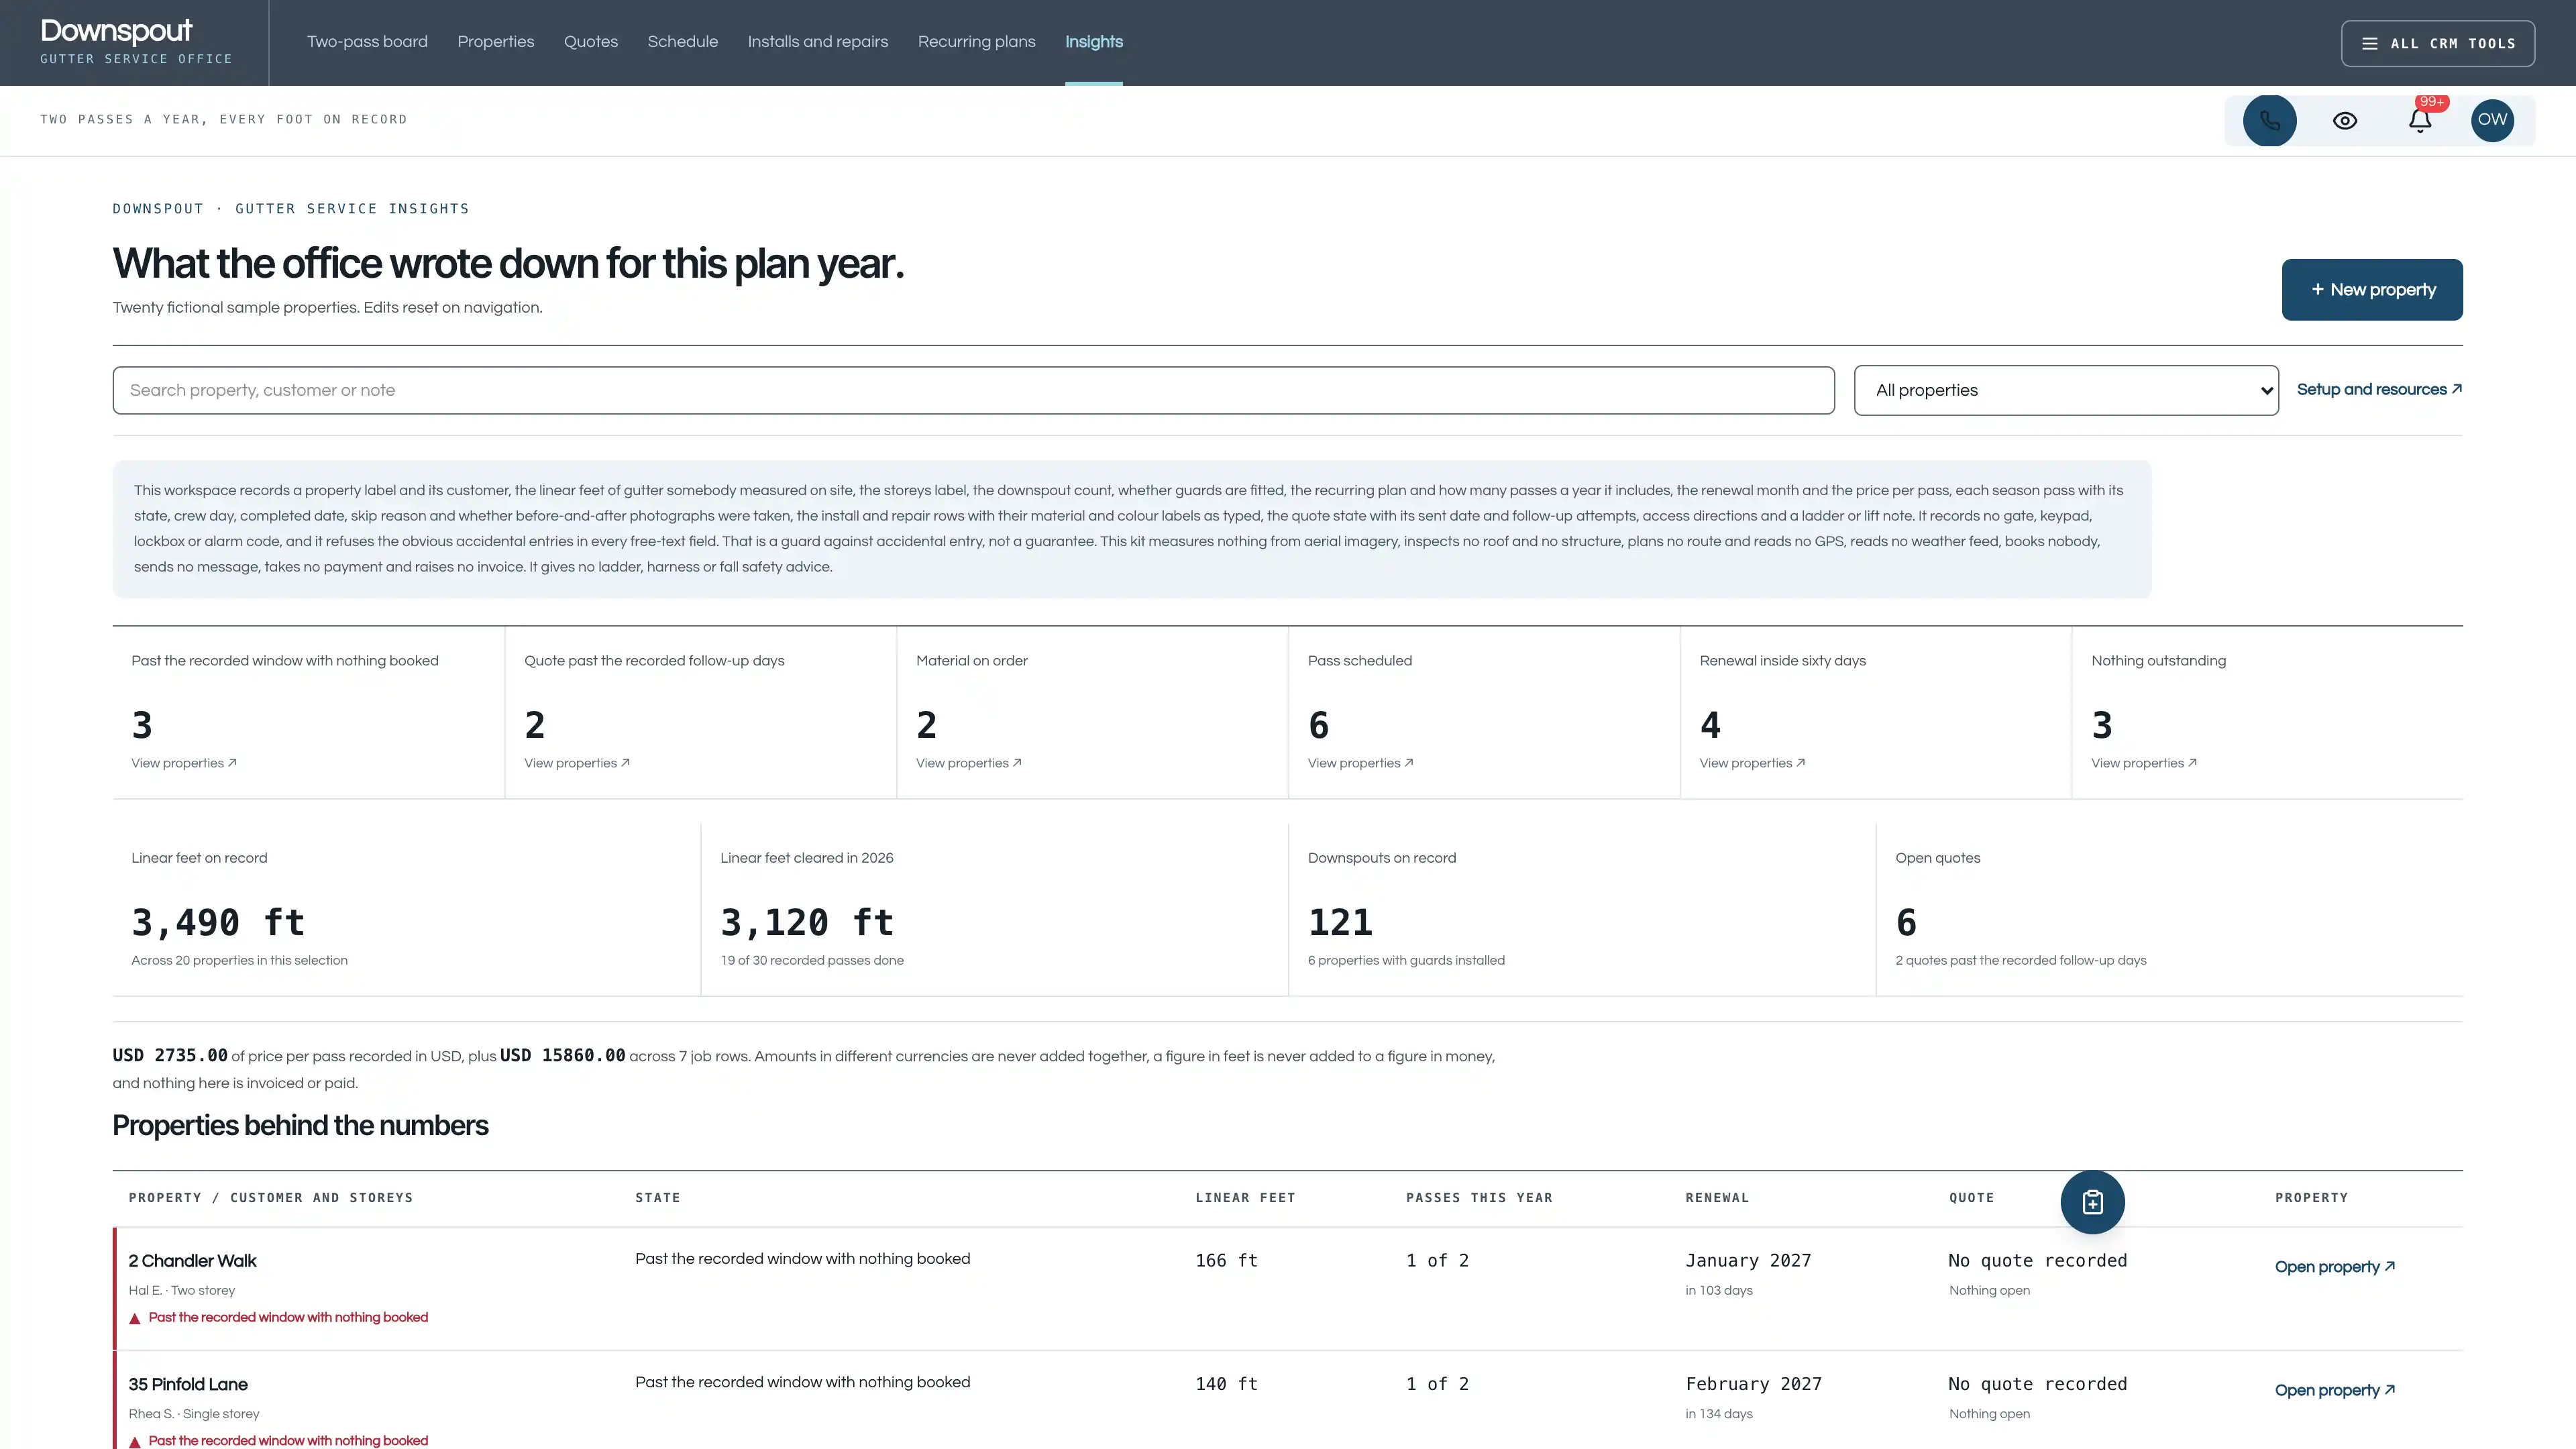Open notifications bell with 99+ badge
The height and width of the screenshot is (1449, 2576).
point(2419,121)
